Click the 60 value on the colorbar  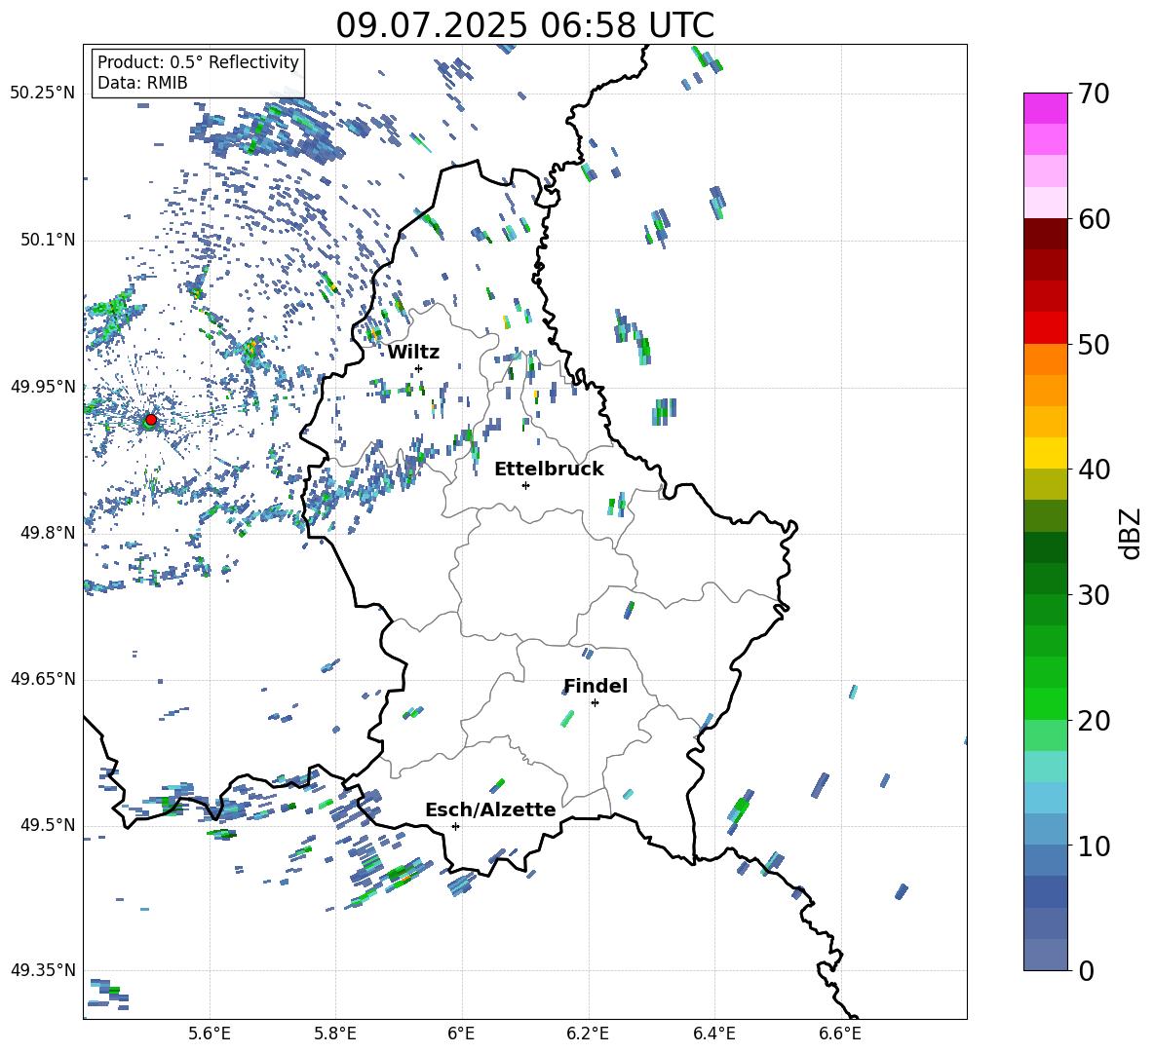coord(1094,219)
